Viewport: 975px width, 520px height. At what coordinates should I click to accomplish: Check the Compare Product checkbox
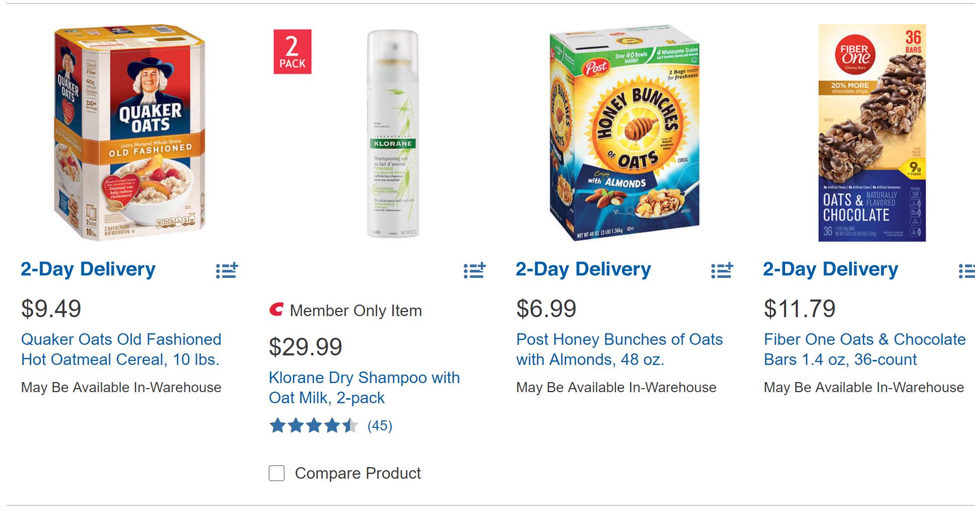pos(276,473)
